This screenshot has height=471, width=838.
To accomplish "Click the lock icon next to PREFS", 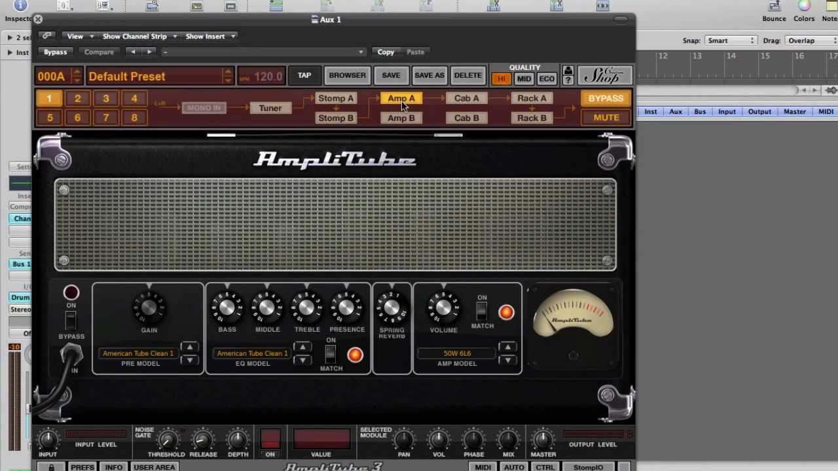I will (51, 467).
